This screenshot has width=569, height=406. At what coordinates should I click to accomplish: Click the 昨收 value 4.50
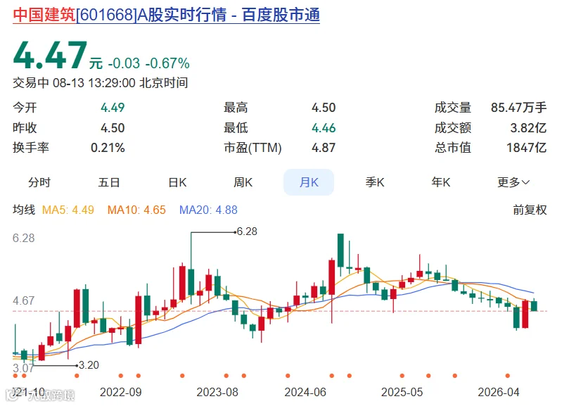113,128
